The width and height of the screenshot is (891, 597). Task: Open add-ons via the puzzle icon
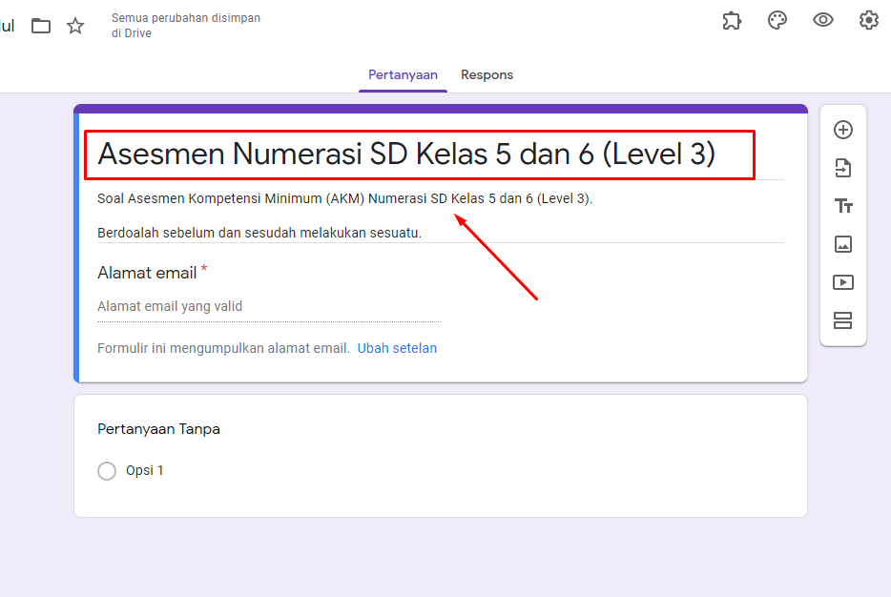(732, 20)
